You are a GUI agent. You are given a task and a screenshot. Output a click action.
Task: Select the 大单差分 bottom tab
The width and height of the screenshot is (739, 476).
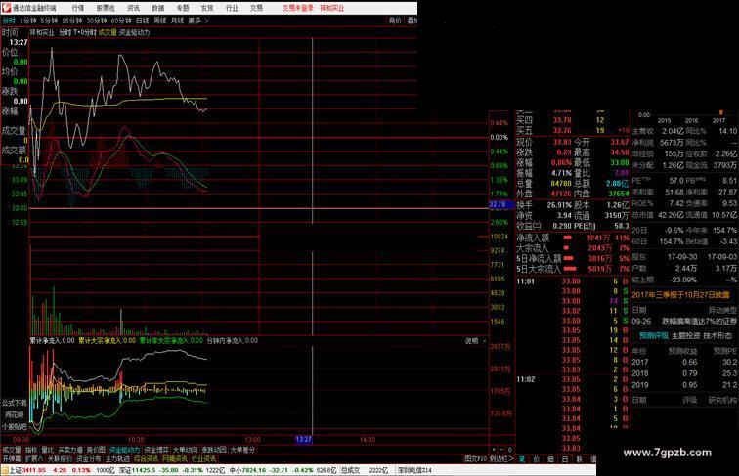[x=242, y=450]
